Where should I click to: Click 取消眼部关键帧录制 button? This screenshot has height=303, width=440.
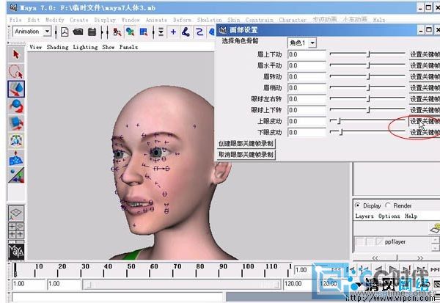246,155
